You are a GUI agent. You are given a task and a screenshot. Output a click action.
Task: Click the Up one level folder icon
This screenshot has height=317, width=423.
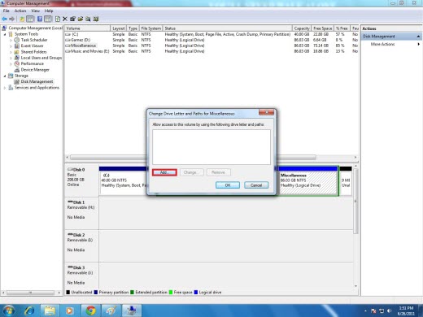point(22,19)
